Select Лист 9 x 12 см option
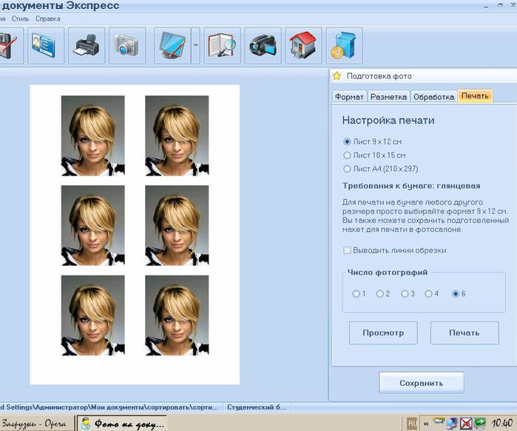The width and height of the screenshot is (517, 431). [373, 141]
